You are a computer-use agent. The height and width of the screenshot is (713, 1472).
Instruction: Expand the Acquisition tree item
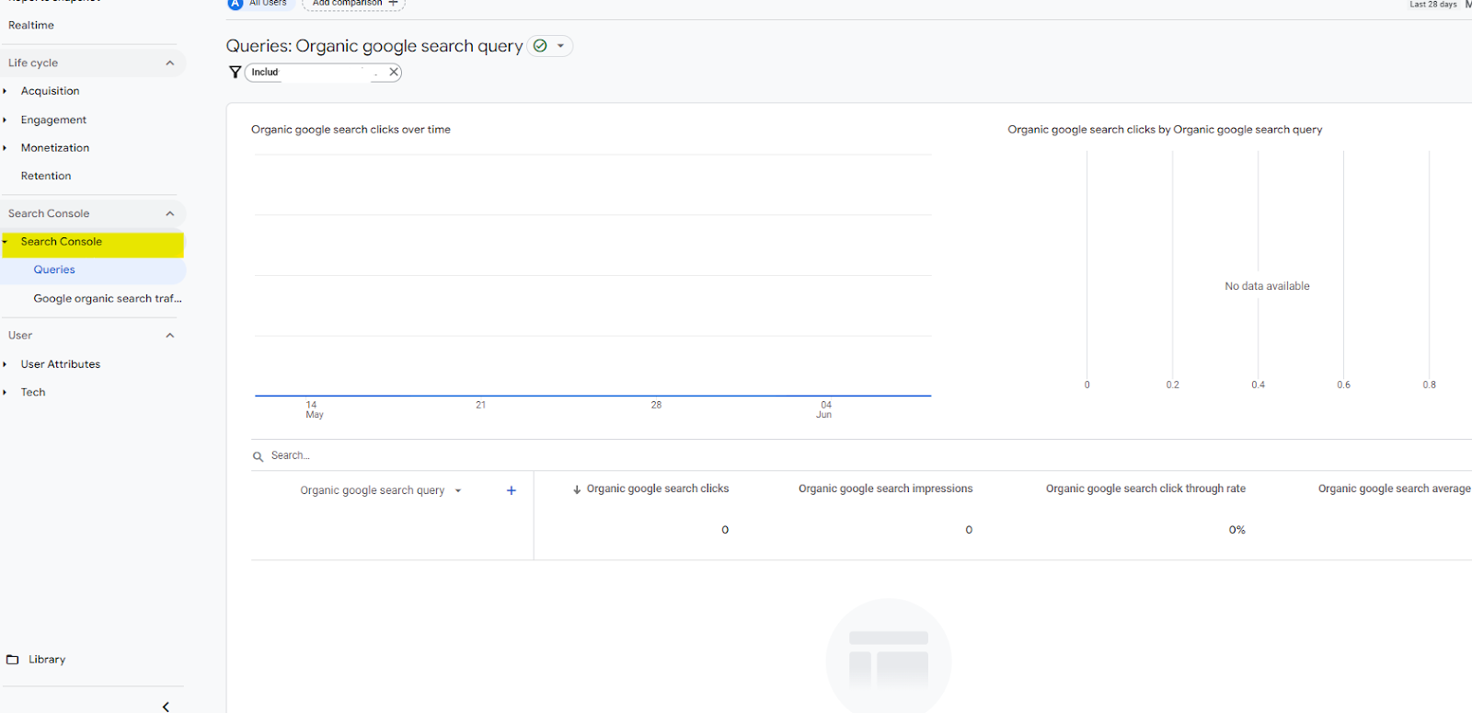point(6,91)
